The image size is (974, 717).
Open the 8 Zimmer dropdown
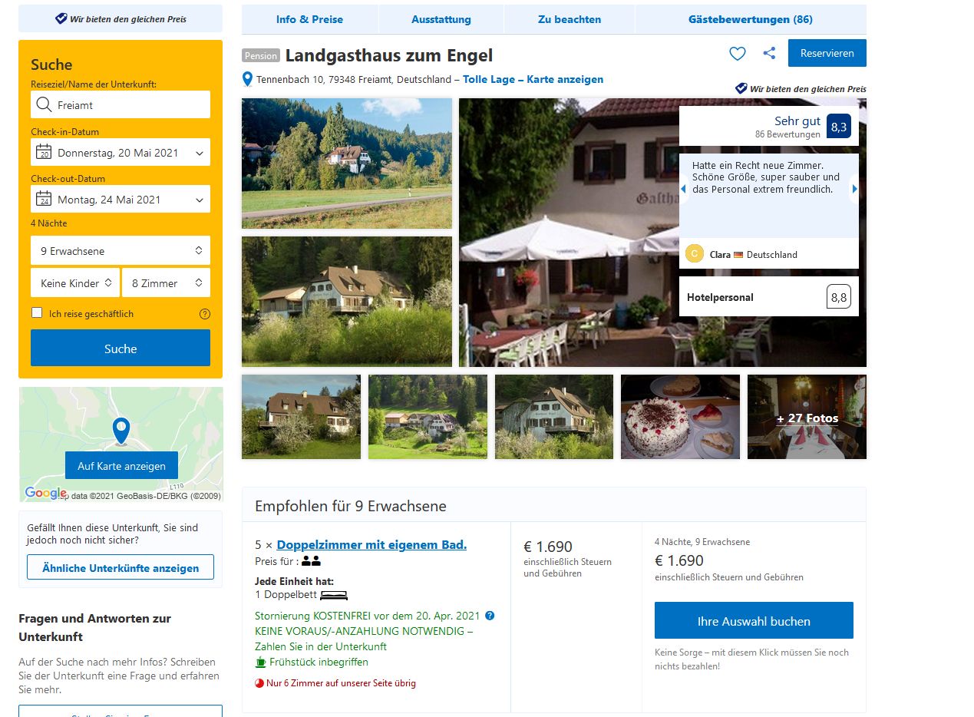(166, 283)
